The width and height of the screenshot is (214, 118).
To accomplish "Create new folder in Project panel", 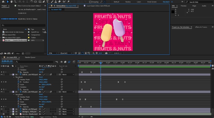I will click(5, 53).
